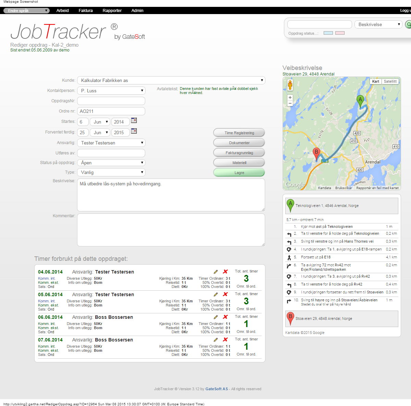
Task: Delete the 04.06.2014 time entry
Action: click(x=225, y=271)
